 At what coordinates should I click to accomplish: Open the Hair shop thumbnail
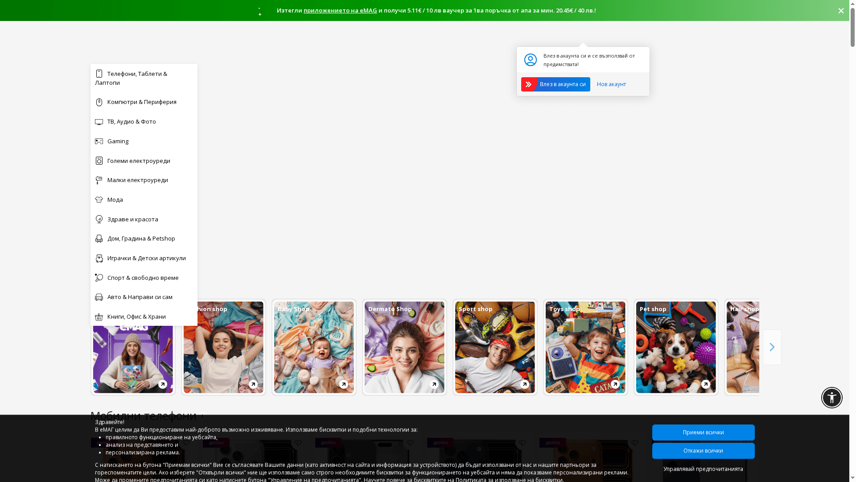[x=742, y=347]
